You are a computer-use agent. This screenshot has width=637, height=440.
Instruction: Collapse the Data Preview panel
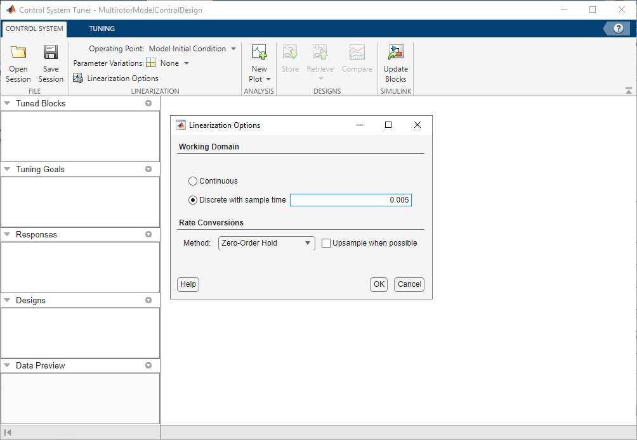pos(6,365)
